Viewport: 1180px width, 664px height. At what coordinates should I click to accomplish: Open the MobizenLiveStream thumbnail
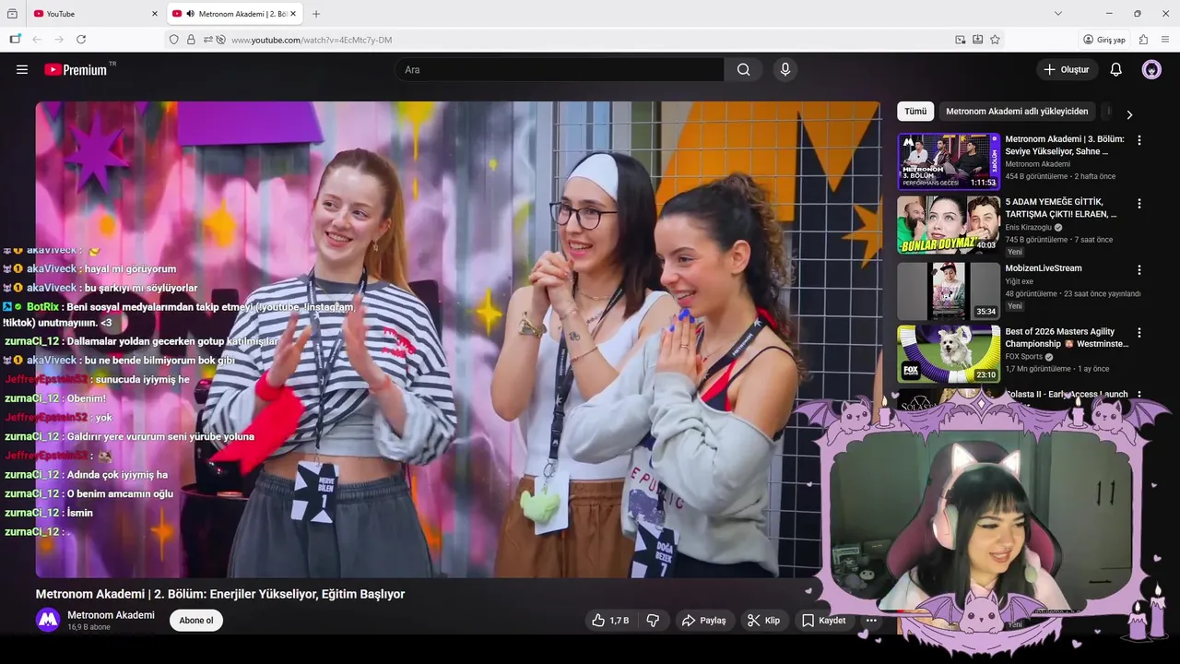949,291
